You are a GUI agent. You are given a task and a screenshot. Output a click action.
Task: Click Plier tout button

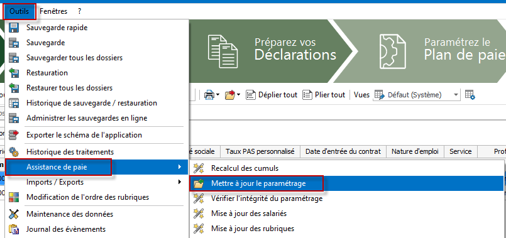click(x=324, y=95)
